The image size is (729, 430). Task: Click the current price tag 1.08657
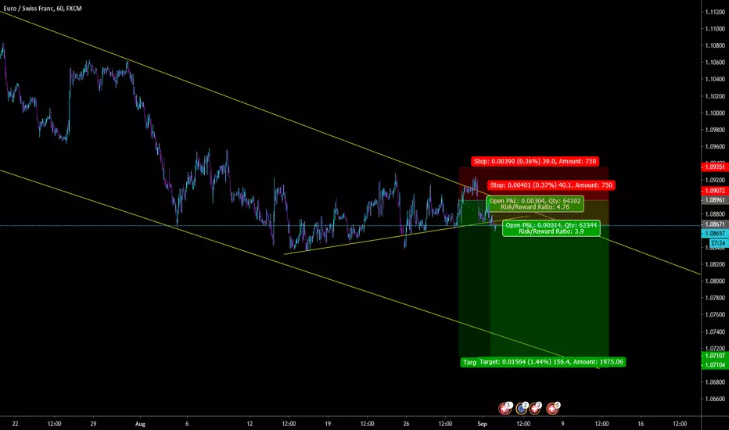pos(715,233)
